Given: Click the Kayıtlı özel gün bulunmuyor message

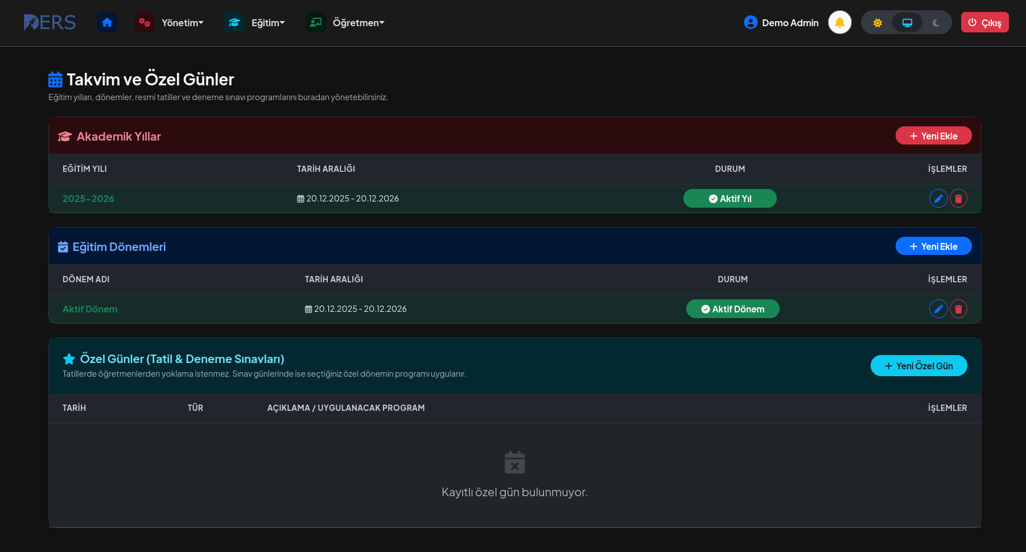Looking at the screenshot, I should [515, 492].
